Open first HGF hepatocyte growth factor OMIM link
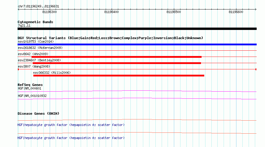This screenshot has width=265, height=147. pos(71,125)
